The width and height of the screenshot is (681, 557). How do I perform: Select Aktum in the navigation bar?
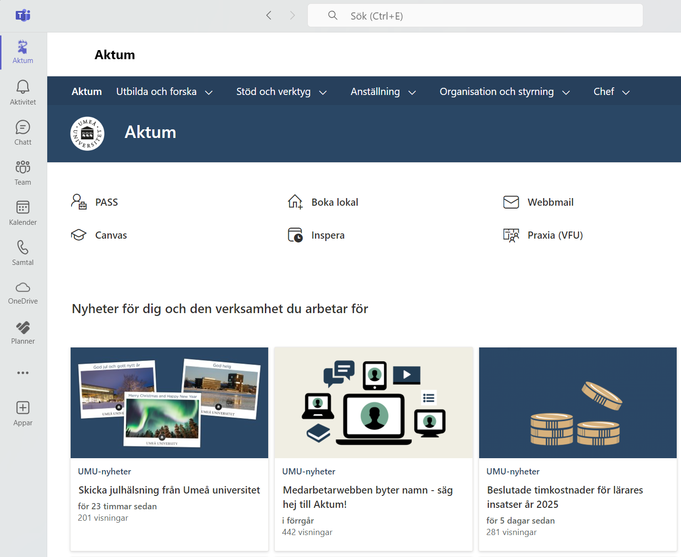click(x=87, y=92)
